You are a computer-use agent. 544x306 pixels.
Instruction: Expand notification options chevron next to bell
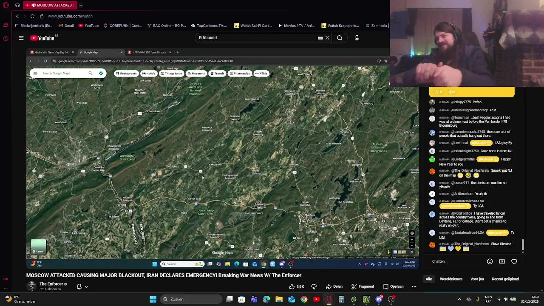click(87, 286)
